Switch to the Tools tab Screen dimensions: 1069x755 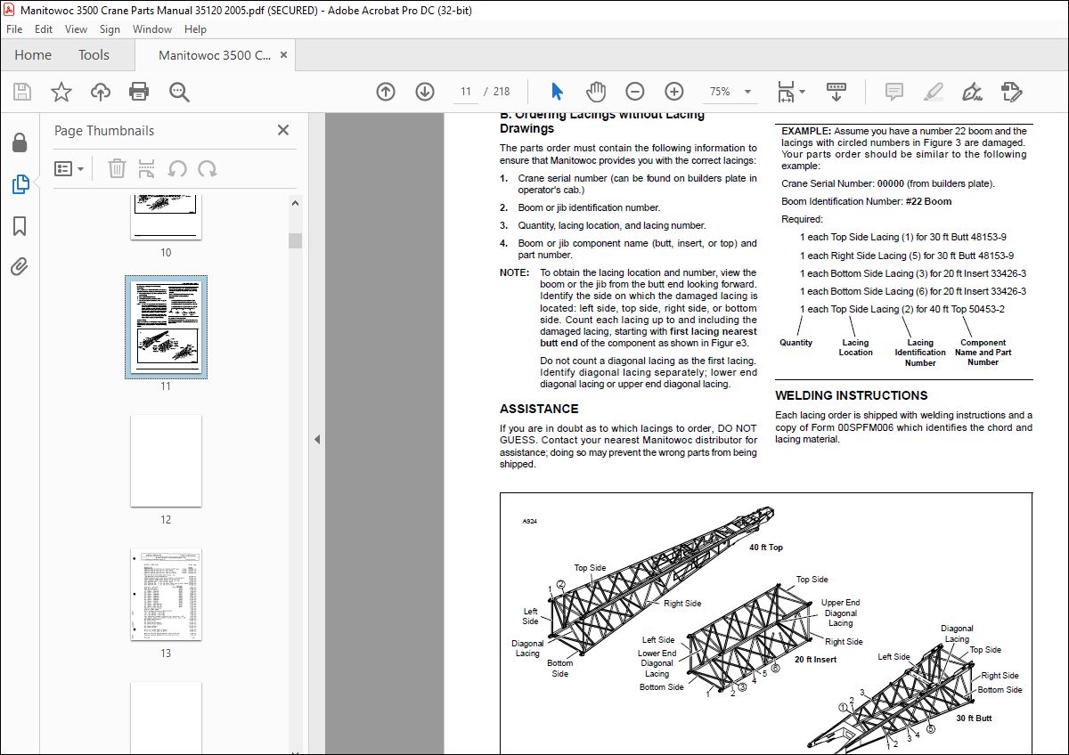point(94,55)
